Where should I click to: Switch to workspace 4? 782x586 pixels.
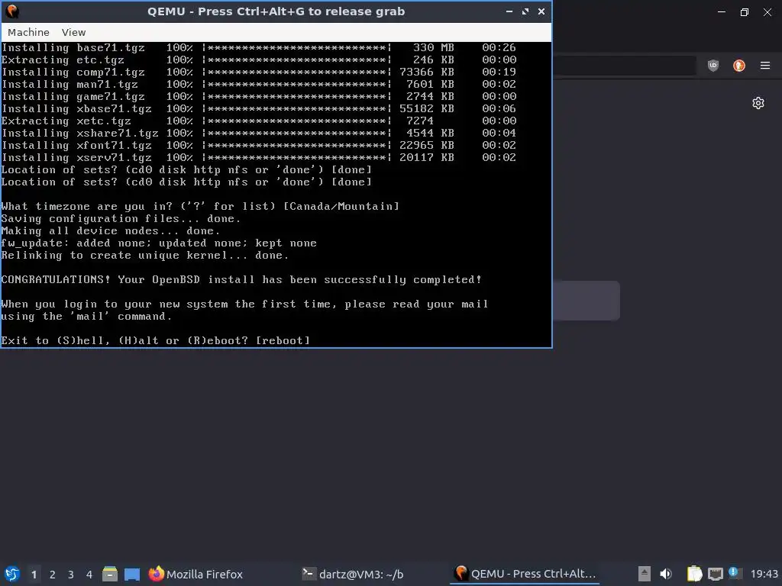coord(89,575)
